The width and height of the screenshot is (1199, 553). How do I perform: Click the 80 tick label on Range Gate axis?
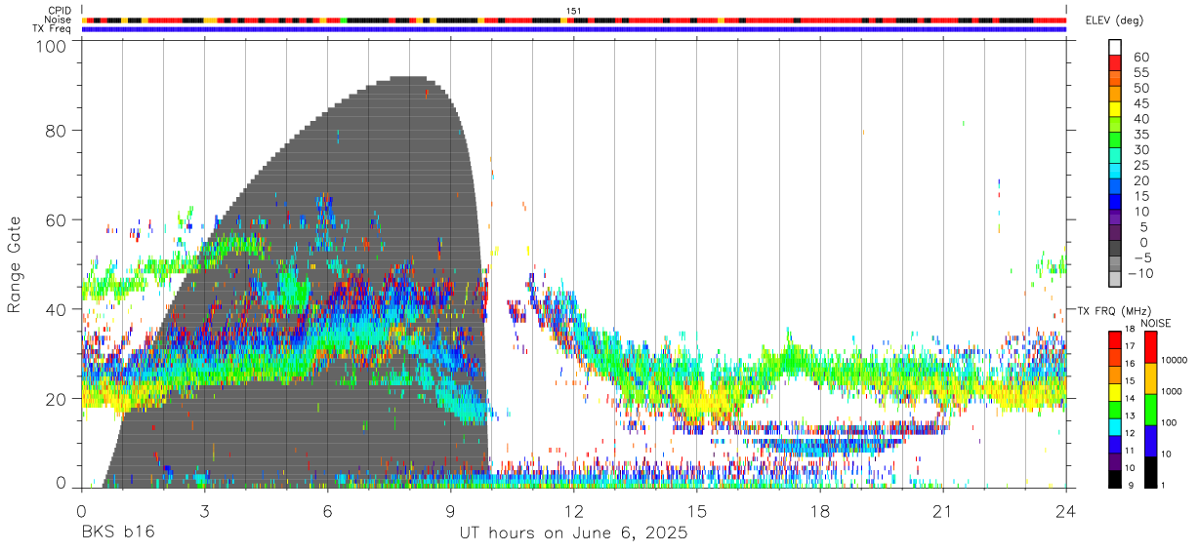coord(57,131)
